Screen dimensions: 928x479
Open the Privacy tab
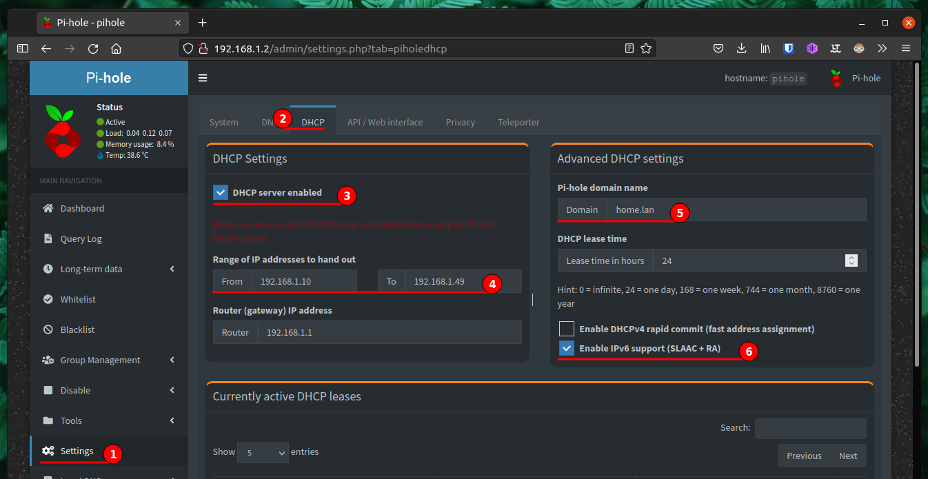pos(460,122)
